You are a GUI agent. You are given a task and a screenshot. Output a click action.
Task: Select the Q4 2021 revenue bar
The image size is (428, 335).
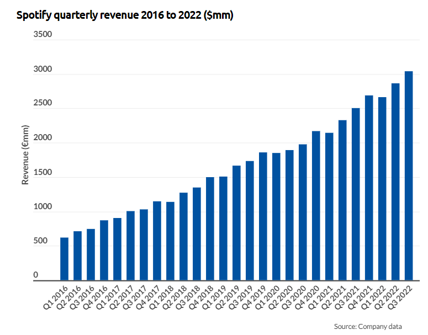click(x=369, y=188)
